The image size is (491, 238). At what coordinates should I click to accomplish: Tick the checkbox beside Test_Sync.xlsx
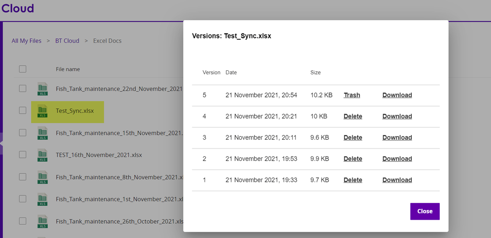(x=23, y=111)
